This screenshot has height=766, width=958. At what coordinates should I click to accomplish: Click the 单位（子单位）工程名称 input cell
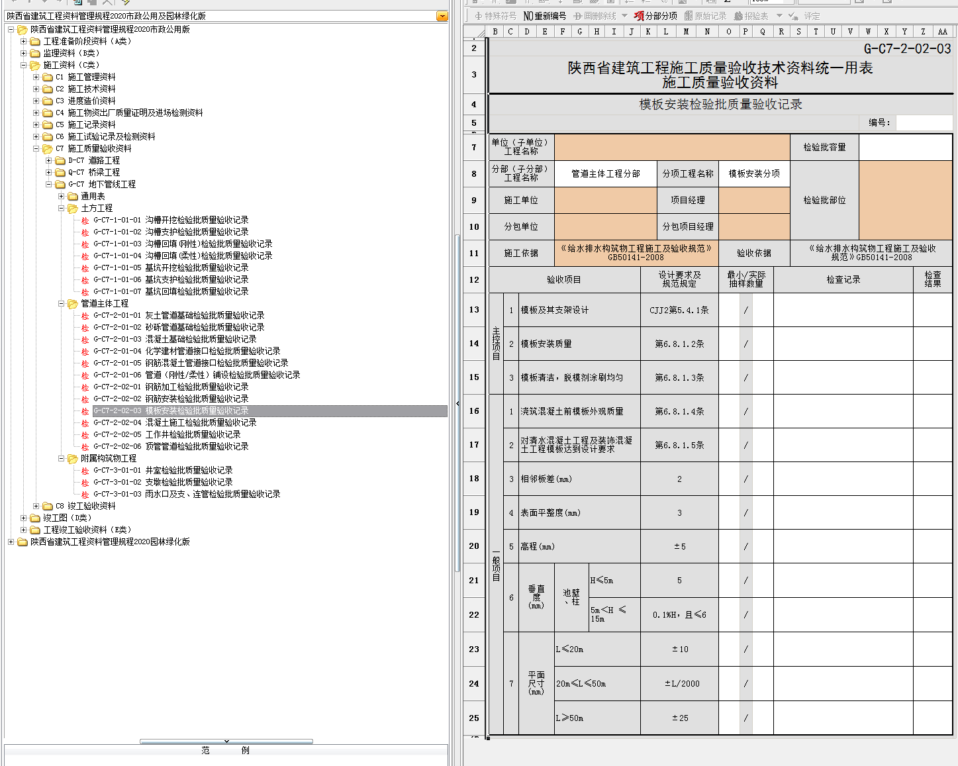pos(672,147)
